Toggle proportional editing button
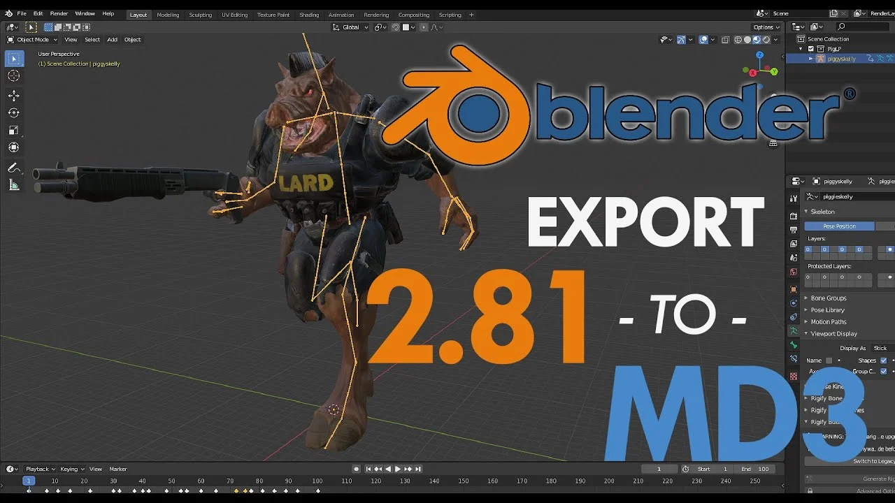895x503 pixels. click(x=422, y=27)
